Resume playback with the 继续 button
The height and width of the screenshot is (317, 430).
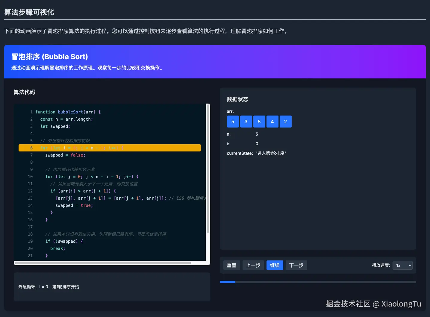click(275, 265)
